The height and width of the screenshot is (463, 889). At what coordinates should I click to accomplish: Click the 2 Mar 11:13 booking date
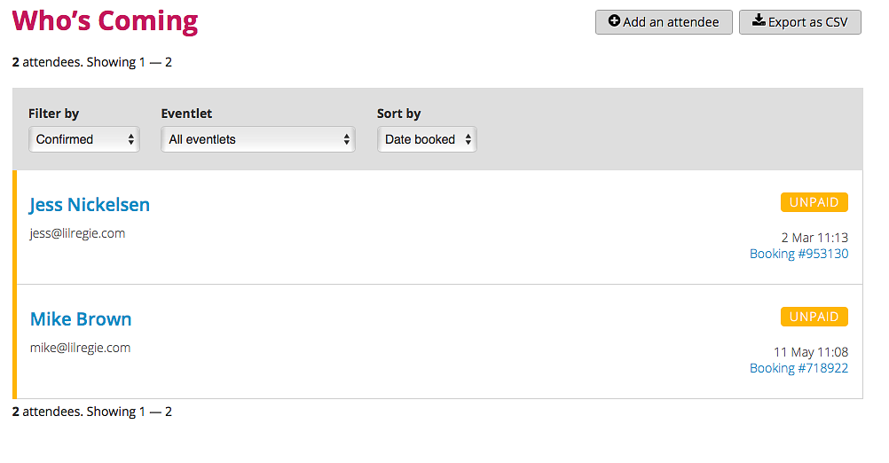pos(814,238)
